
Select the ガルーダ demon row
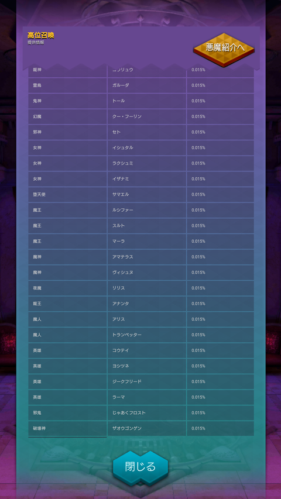pos(141,85)
